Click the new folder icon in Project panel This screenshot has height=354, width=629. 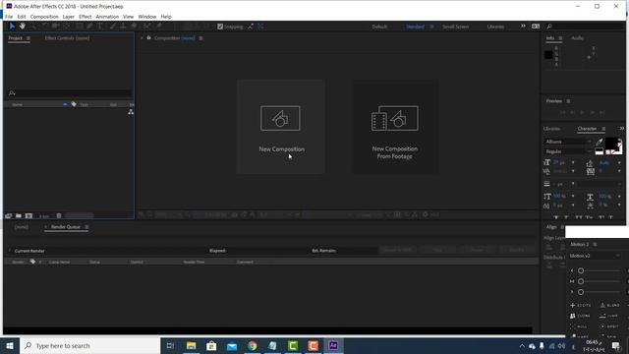[19, 216]
